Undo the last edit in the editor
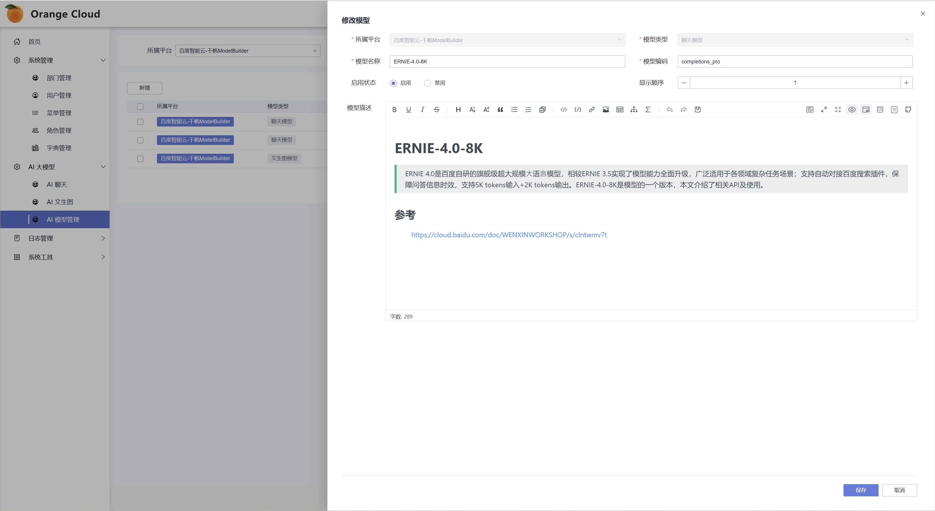 click(670, 110)
